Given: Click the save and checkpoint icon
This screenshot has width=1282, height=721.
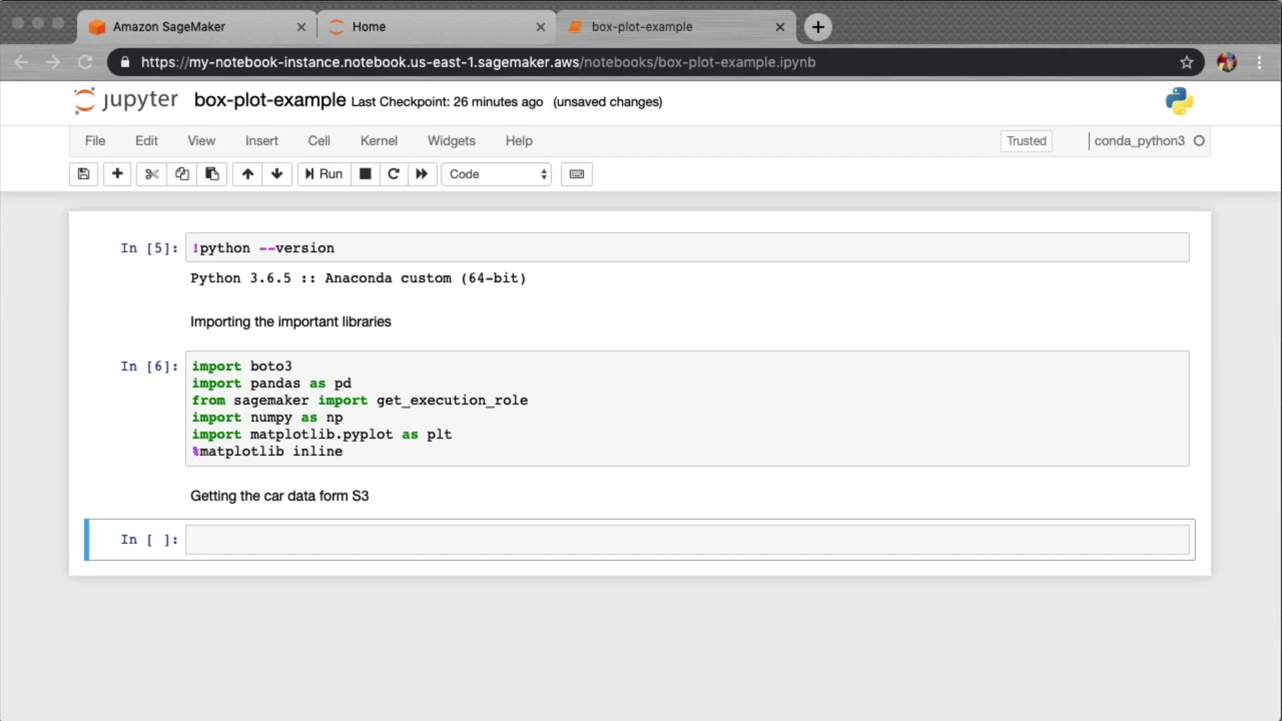Looking at the screenshot, I should click(83, 174).
